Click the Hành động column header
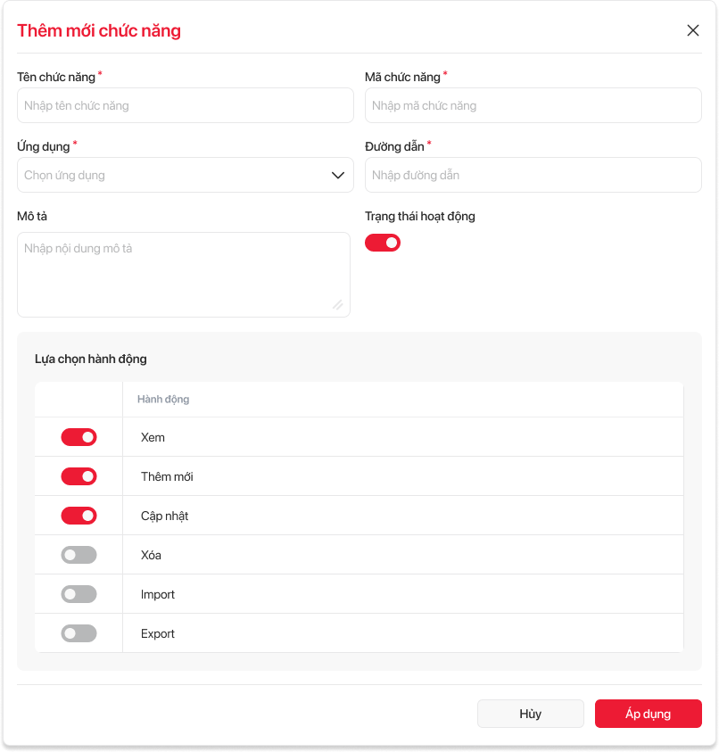 163,400
